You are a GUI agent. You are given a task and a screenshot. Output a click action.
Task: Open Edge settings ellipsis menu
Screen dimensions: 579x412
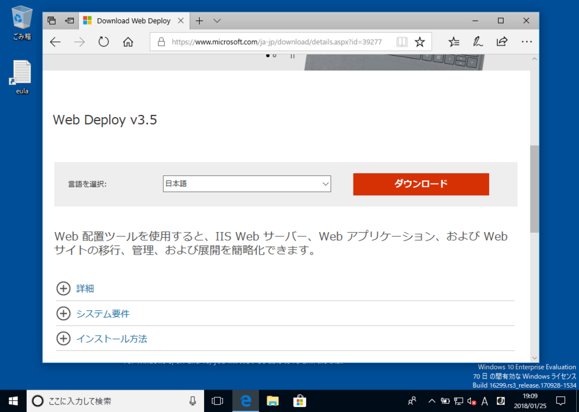pos(526,42)
